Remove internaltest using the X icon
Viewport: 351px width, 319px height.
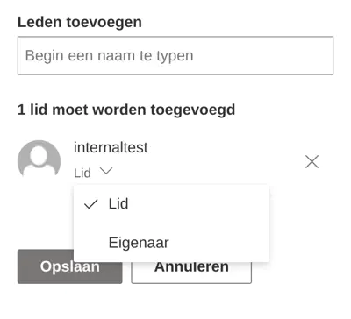pos(312,162)
